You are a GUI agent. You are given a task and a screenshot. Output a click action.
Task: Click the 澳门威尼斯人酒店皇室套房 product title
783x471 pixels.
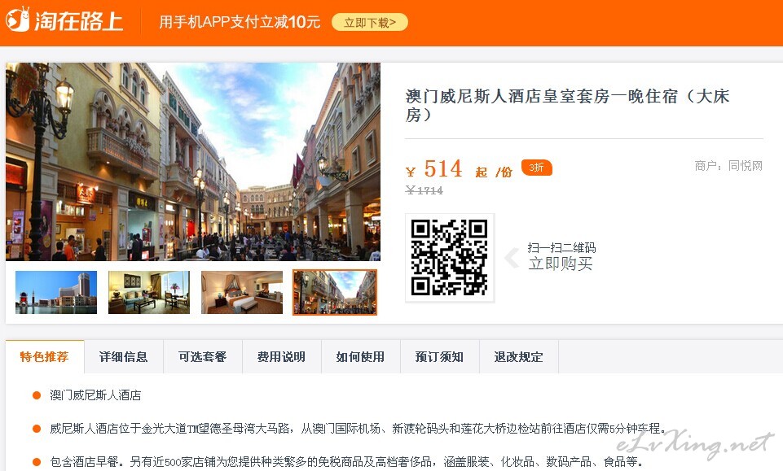[567, 105]
